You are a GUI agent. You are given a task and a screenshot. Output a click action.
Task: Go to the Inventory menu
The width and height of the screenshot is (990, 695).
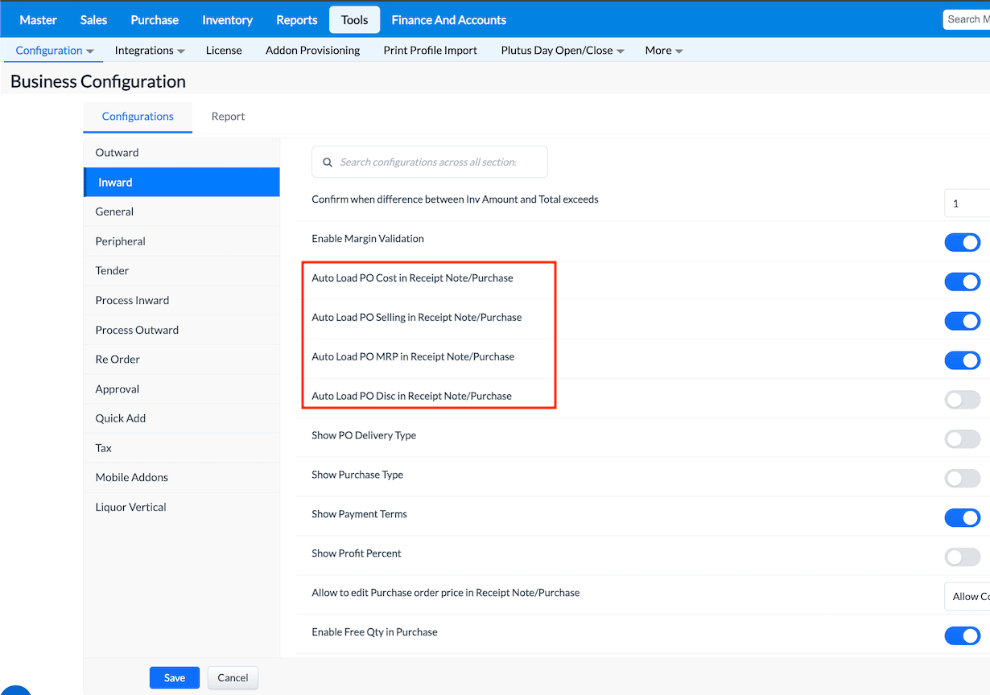[227, 20]
